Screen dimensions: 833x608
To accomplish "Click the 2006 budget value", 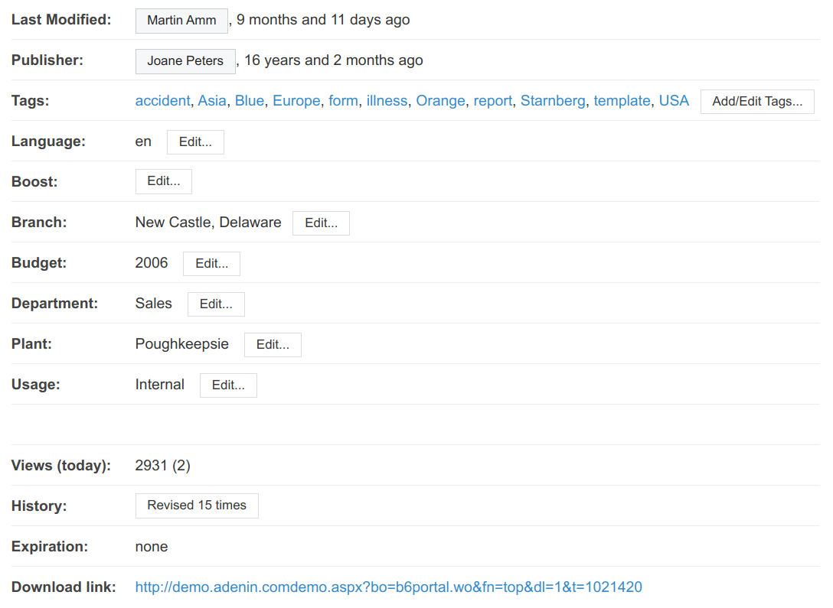I will pyautogui.click(x=152, y=262).
